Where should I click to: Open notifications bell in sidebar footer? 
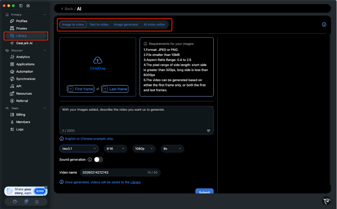[x=26, y=202]
